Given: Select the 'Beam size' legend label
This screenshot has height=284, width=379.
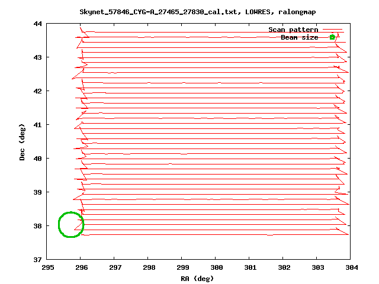Looking at the screenshot, I should click(300, 37).
